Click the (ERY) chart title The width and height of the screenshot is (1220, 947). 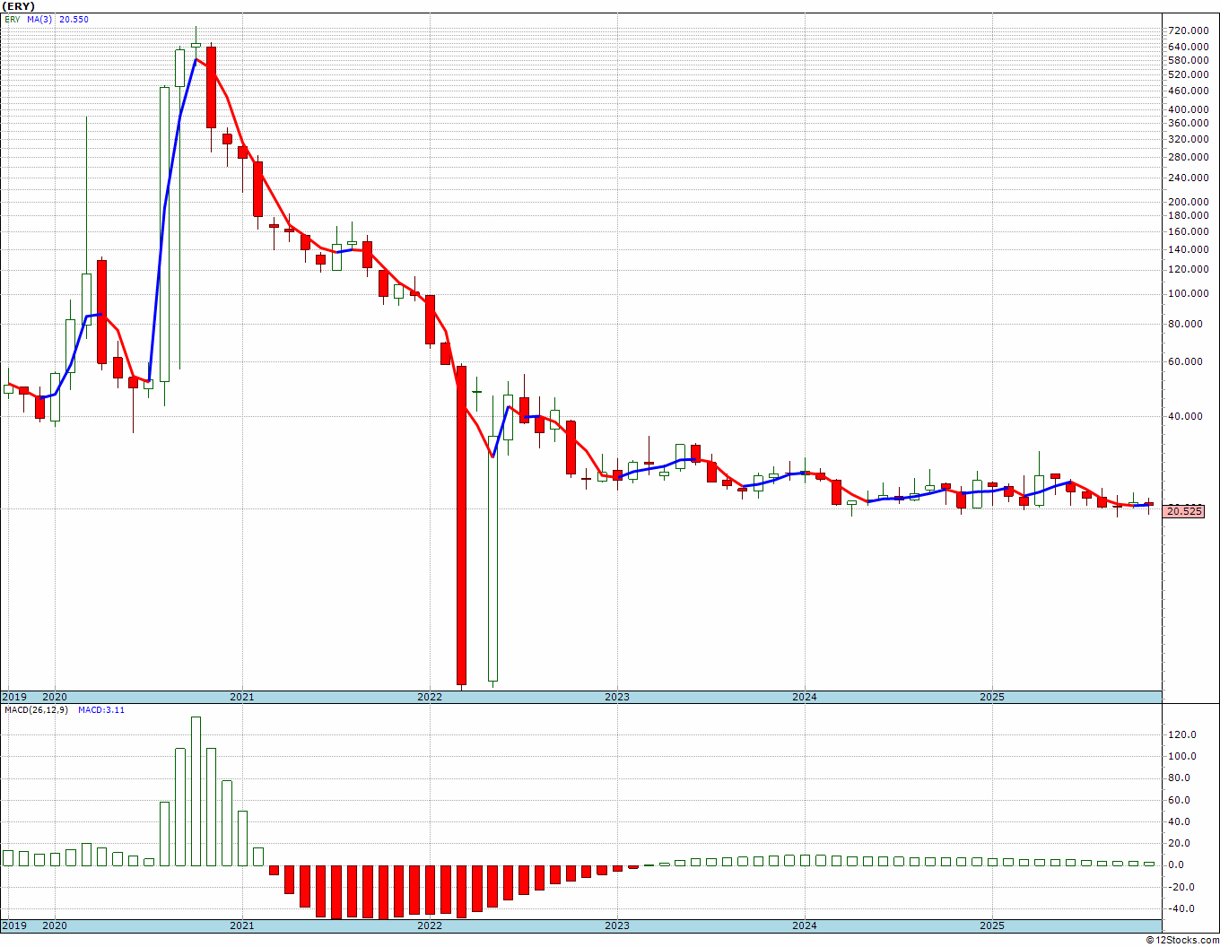tap(19, 6)
